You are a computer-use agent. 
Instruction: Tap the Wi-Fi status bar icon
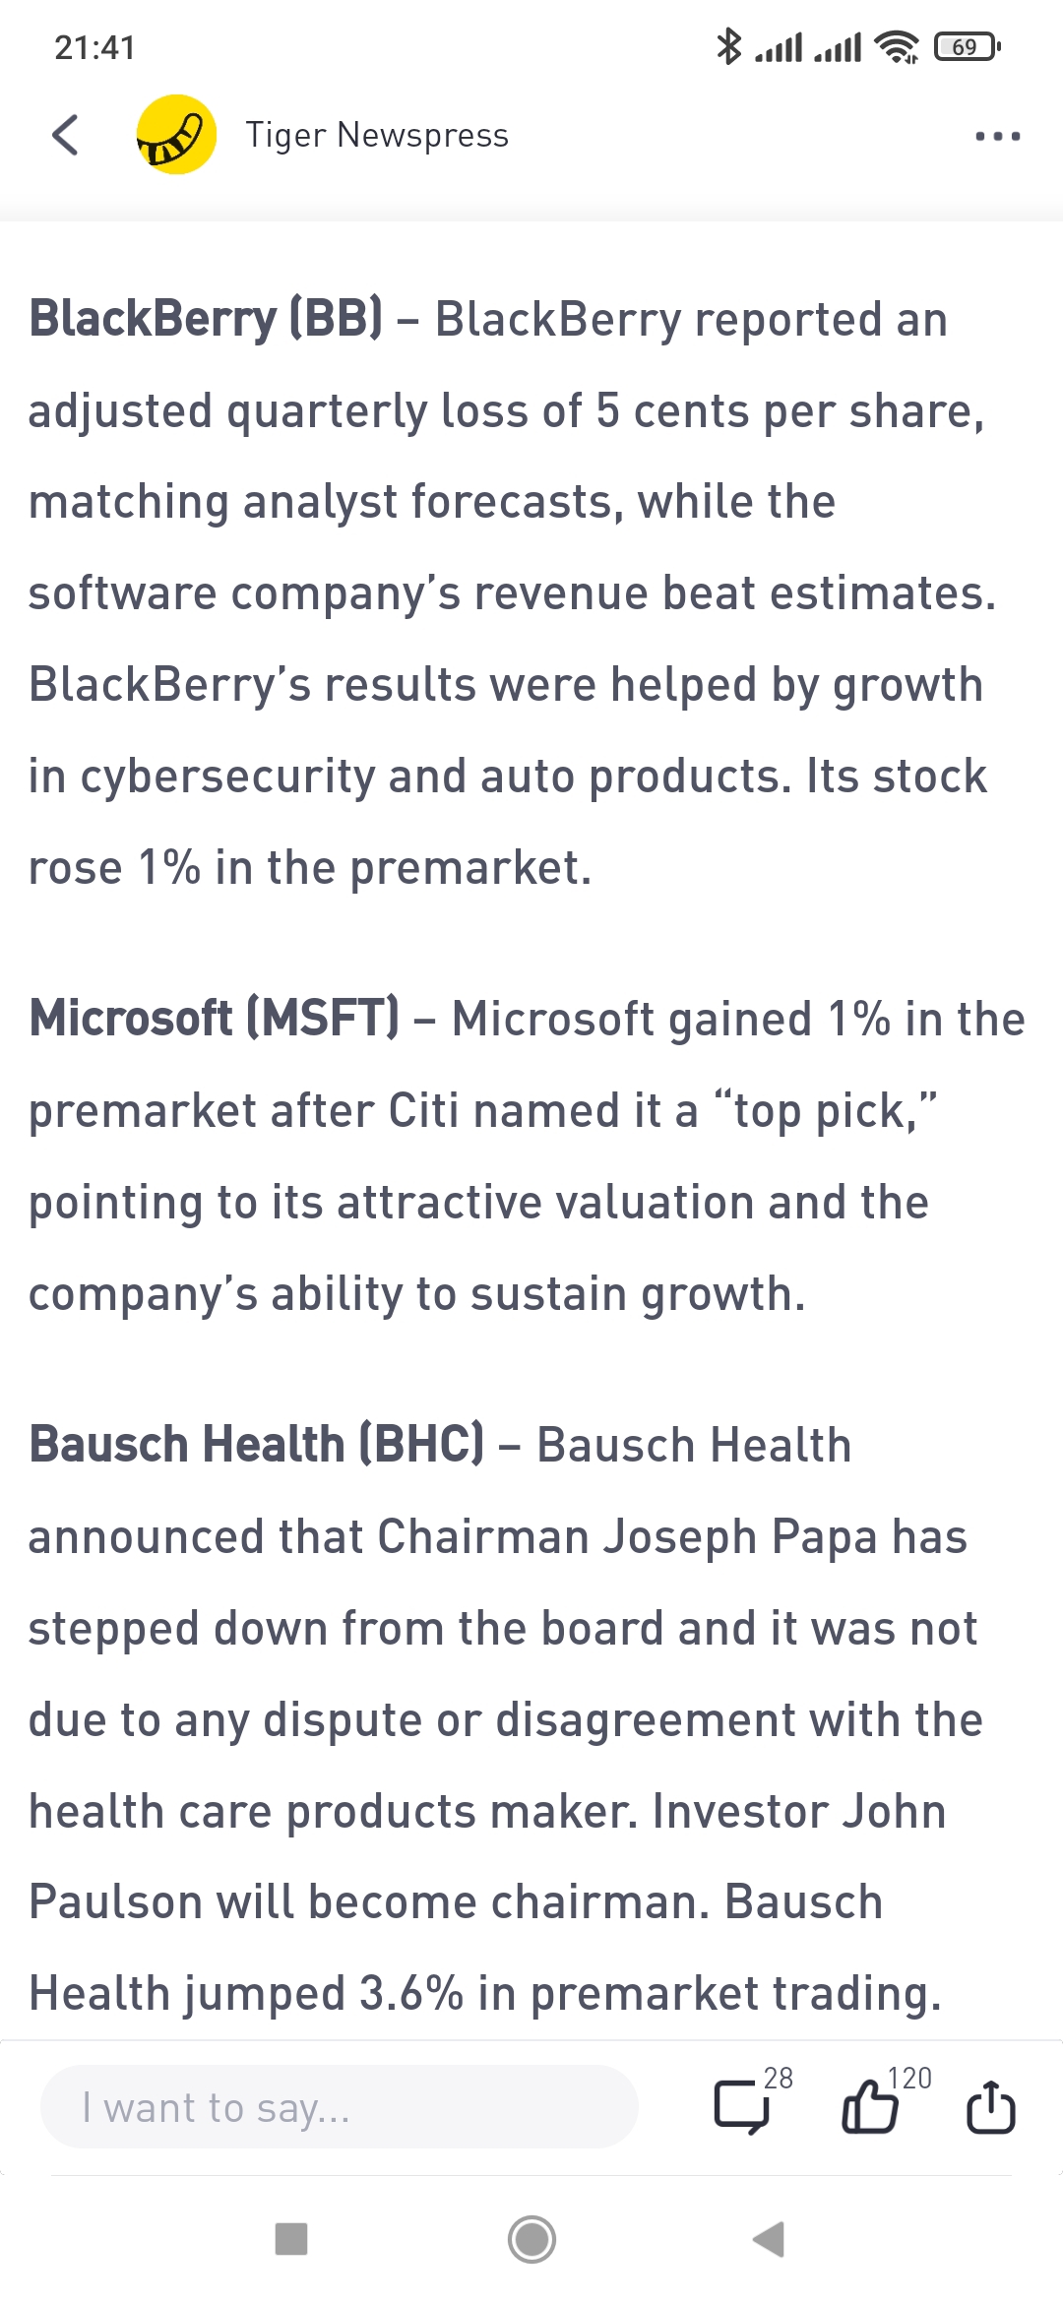[896, 46]
